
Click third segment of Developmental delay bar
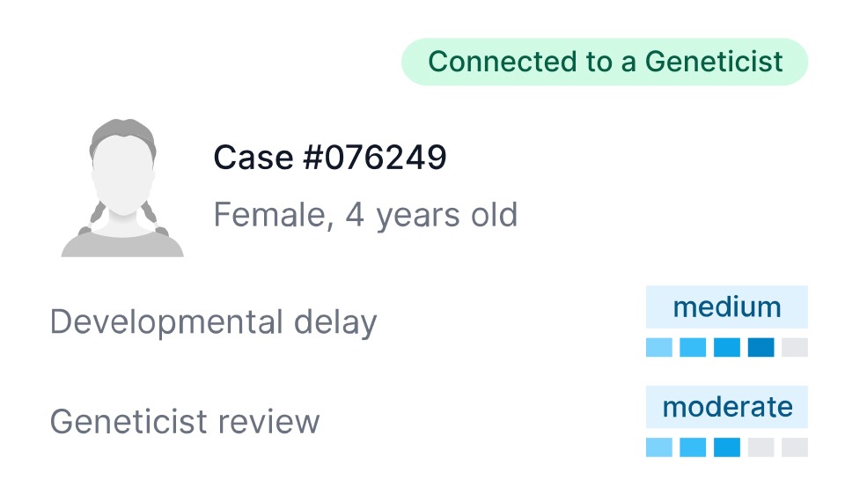tap(727, 347)
